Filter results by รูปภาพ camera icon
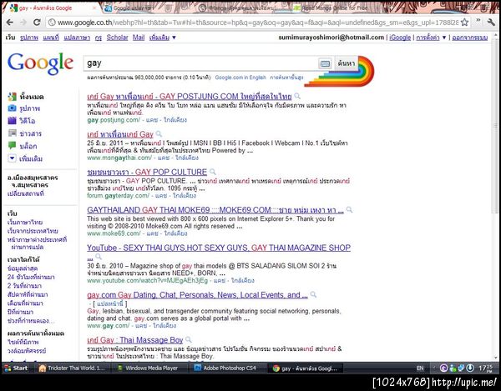The width and height of the screenshot is (501, 391). tap(13, 108)
